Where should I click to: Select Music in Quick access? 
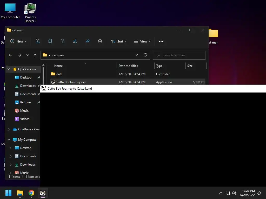[24, 110]
